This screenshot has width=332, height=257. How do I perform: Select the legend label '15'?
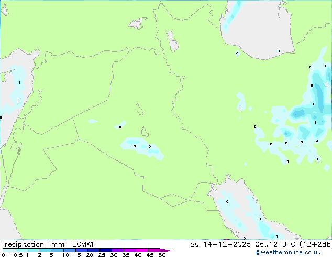pyautogui.click(x=78, y=255)
